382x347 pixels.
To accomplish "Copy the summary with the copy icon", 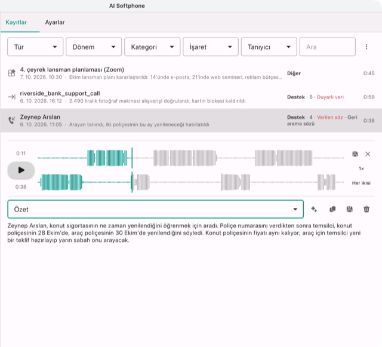I will click(332, 209).
